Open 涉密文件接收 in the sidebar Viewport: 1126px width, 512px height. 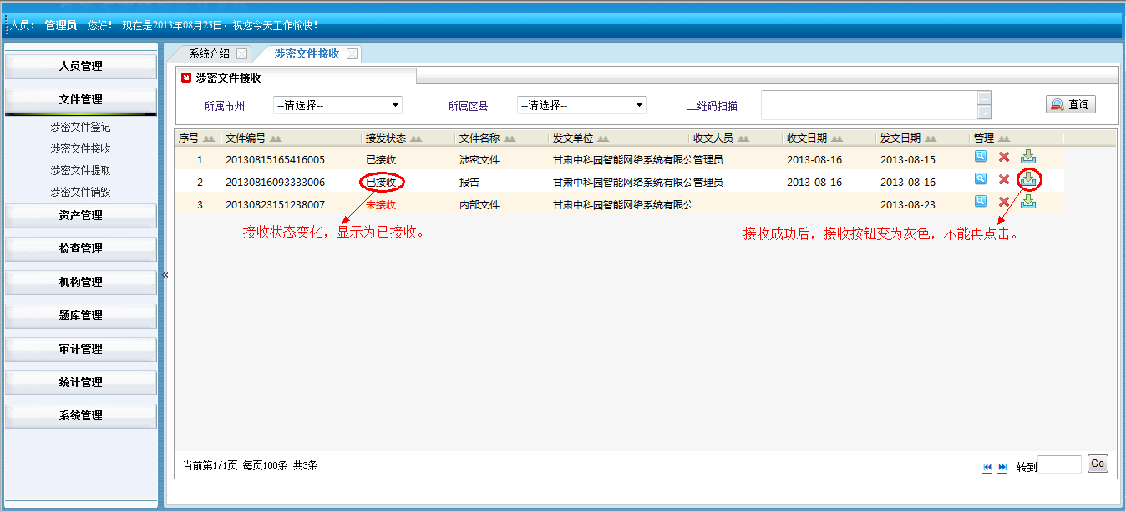(80, 148)
